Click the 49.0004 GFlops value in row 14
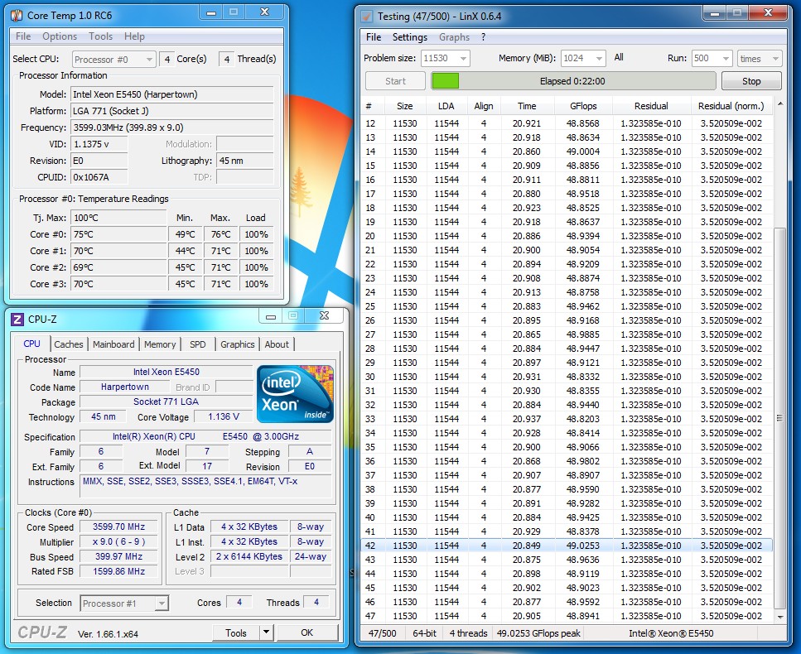Image resolution: width=801 pixels, height=654 pixels. [583, 151]
